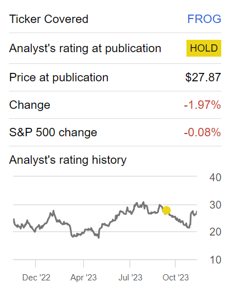Click the 40 value on price axis
This screenshot has height=286, width=228.
215,177
